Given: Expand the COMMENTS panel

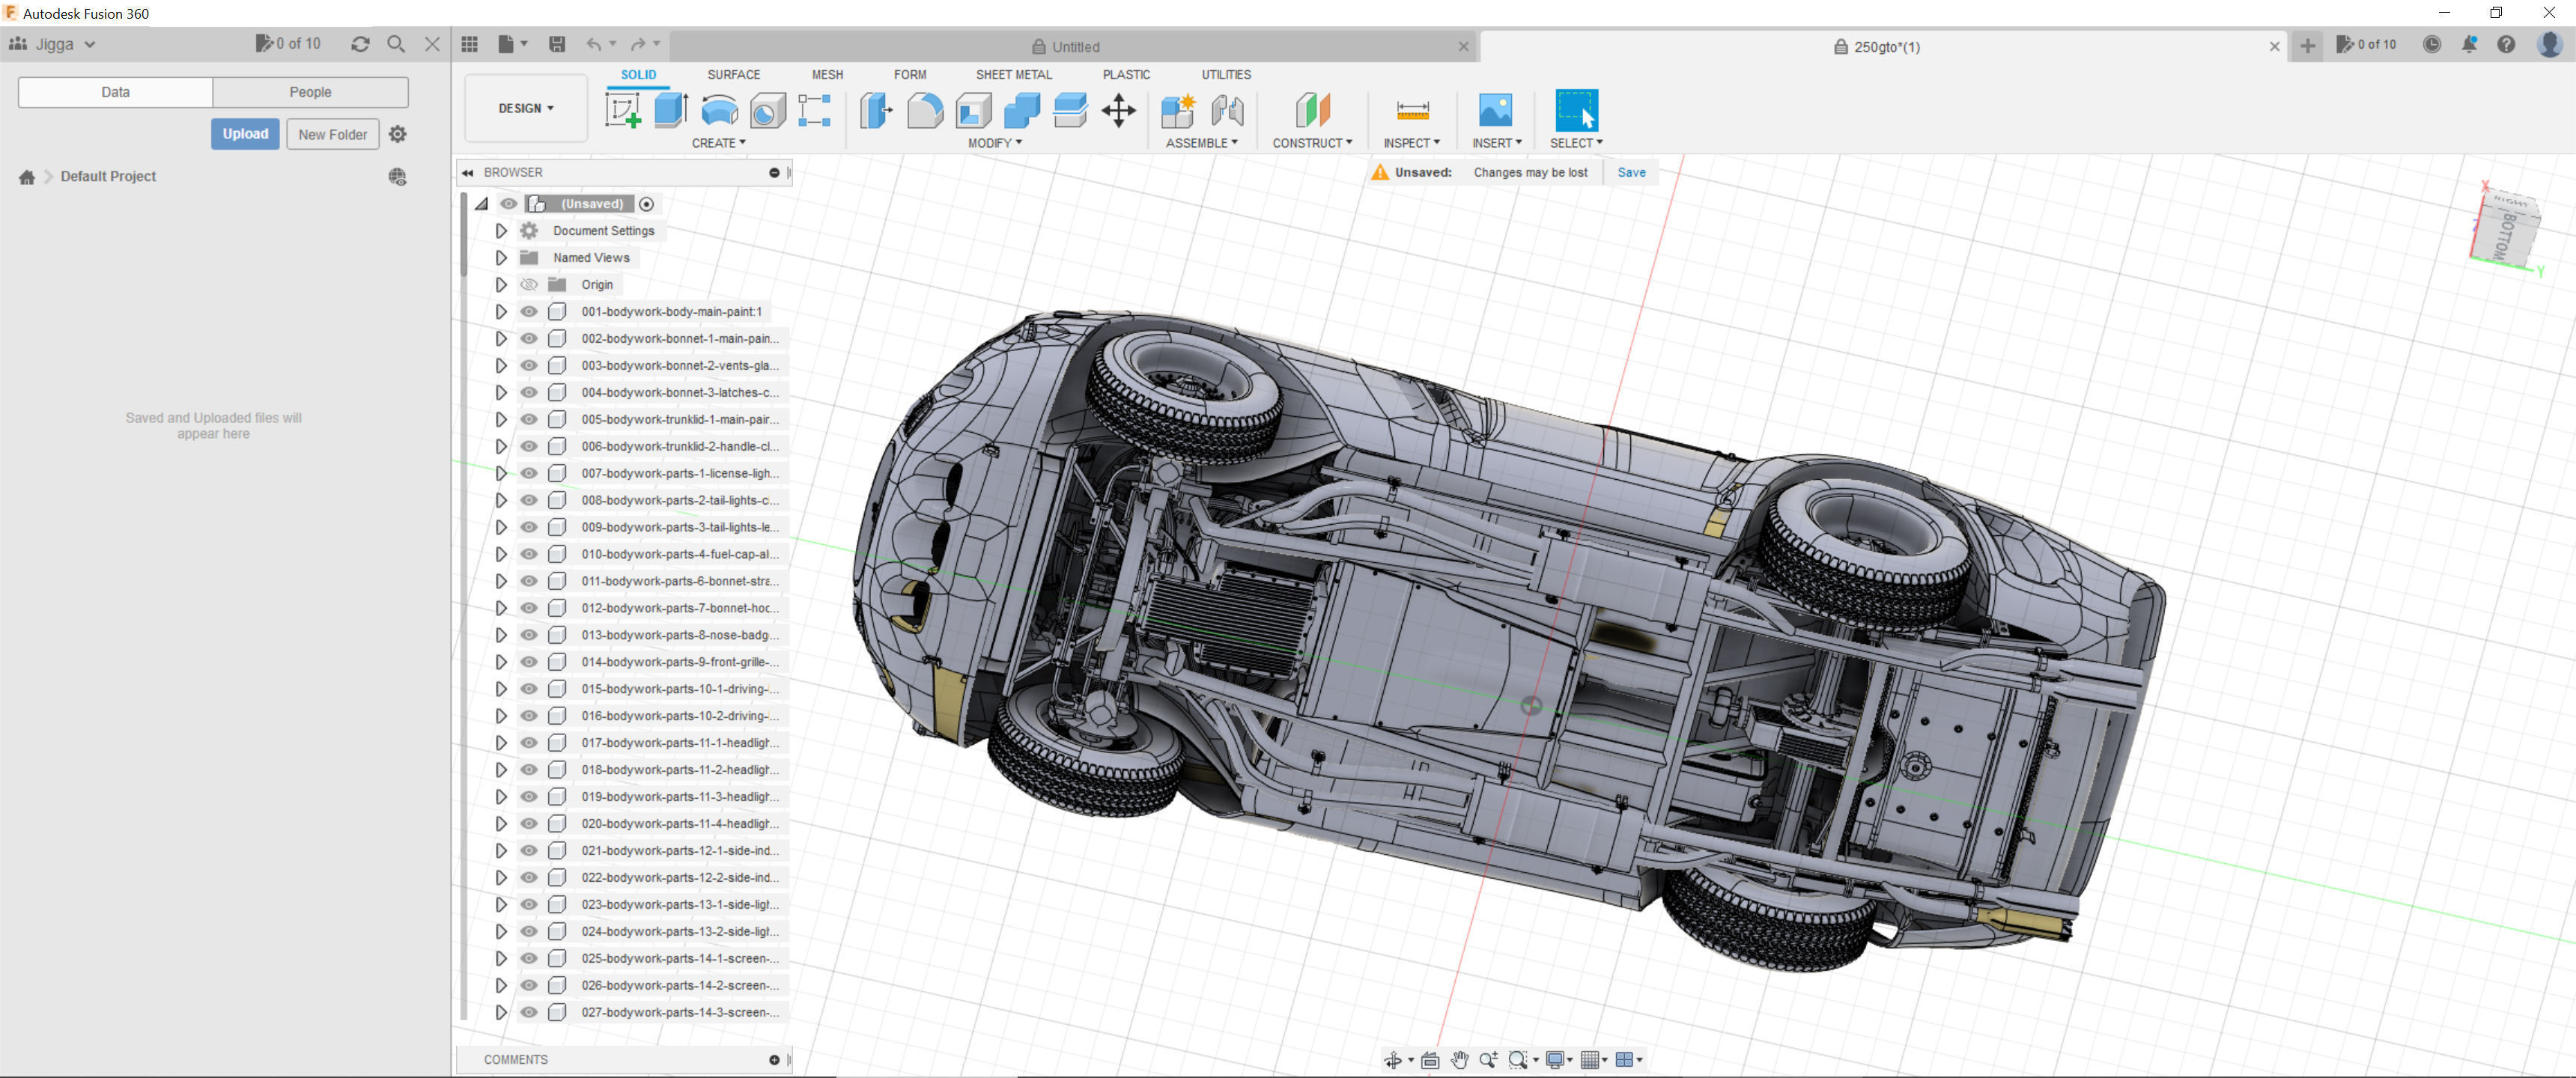Looking at the screenshot, I should point(774,1060).
